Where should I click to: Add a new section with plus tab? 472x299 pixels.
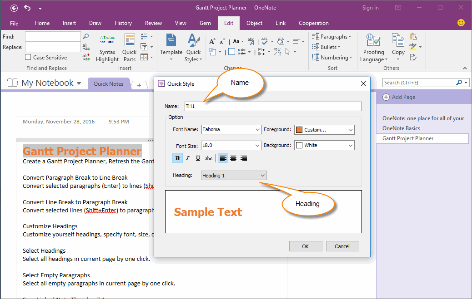[139, 85]
